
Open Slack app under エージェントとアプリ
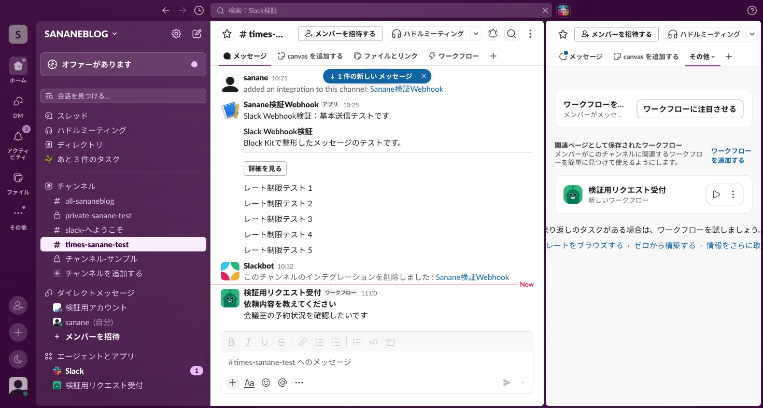pyautogui.click(x=123, y=371)
